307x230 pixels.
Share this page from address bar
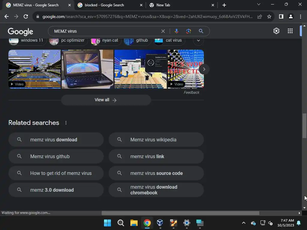click(260, 17)
